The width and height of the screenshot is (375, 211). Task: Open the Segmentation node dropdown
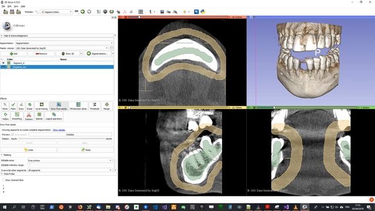coord(64,43)
